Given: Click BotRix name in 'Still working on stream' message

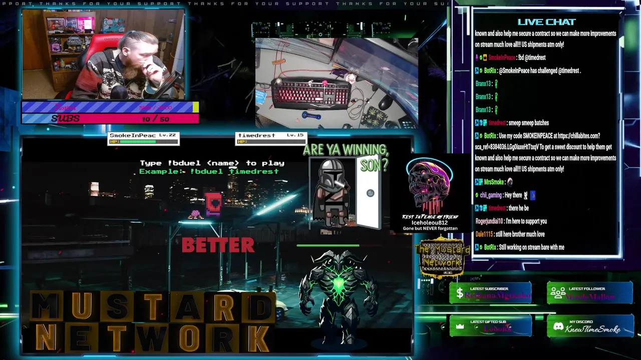Looking at the screenshot, I should (x=490, y=247).
